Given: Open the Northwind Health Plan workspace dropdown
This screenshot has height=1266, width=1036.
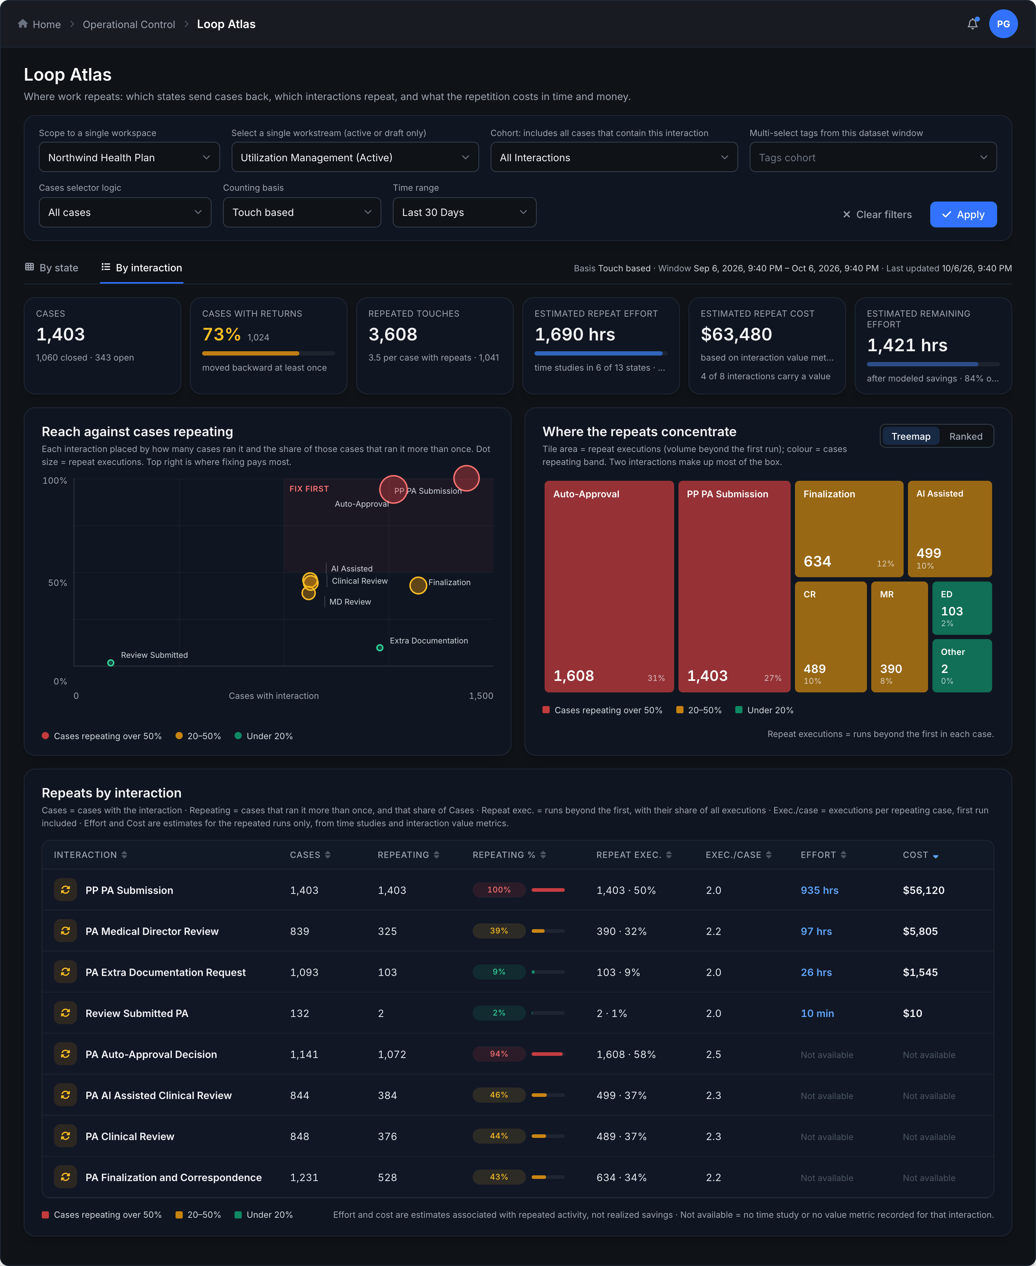Looking at the screenshot, I should coord(129,158).
